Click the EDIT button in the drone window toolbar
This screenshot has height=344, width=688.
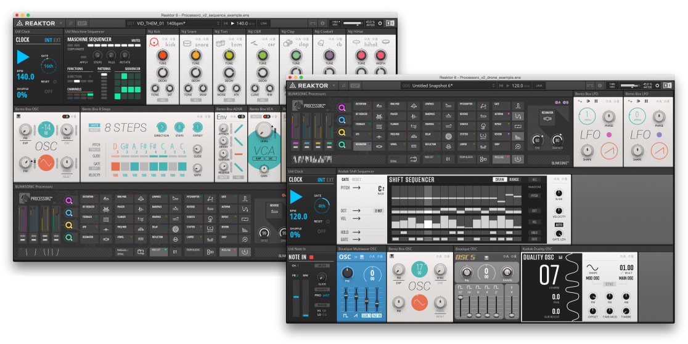click(x=355, y=86)
